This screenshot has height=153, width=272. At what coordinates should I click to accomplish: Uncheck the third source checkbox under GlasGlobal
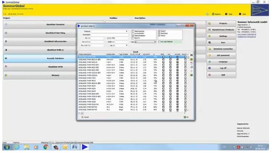pyautogui.click(x=159, y=36)
